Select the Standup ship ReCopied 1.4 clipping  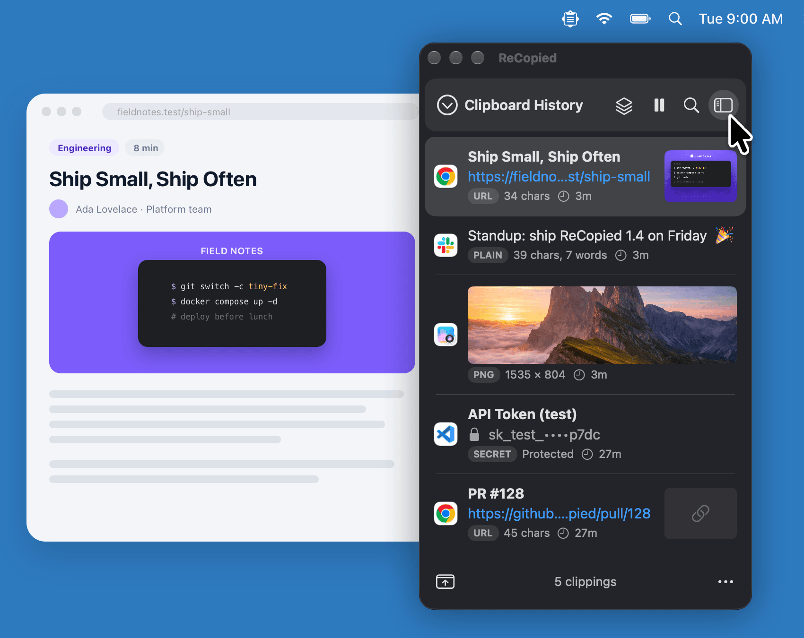coord(586,245)
